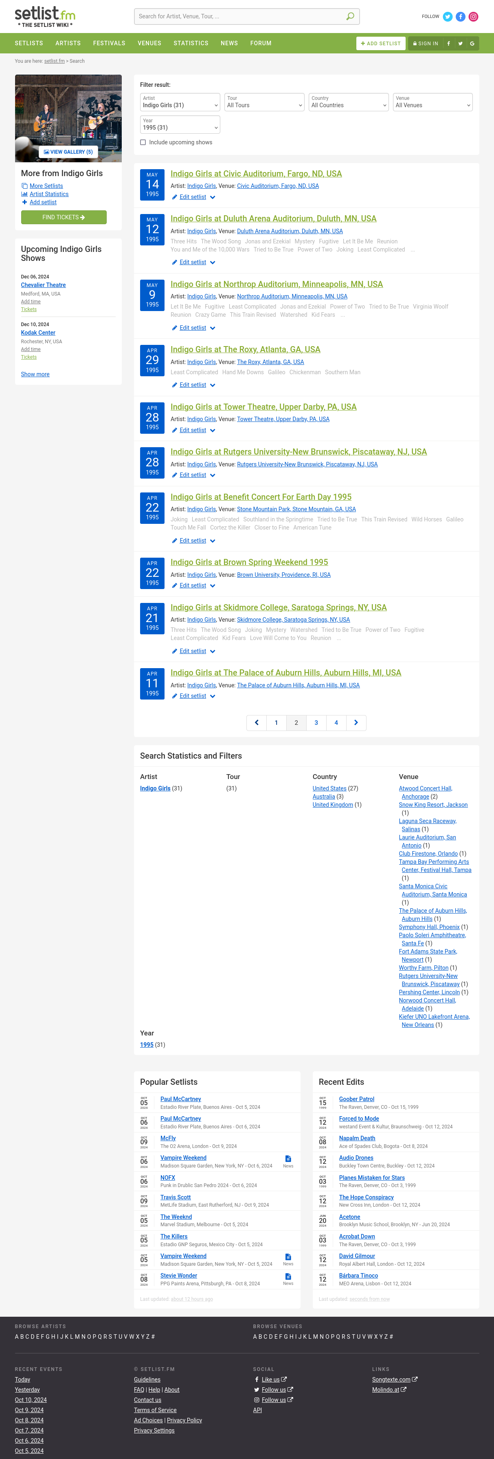494x1459 pixels.
Task: Click the Sign In button
Action: tap(426, 44)
